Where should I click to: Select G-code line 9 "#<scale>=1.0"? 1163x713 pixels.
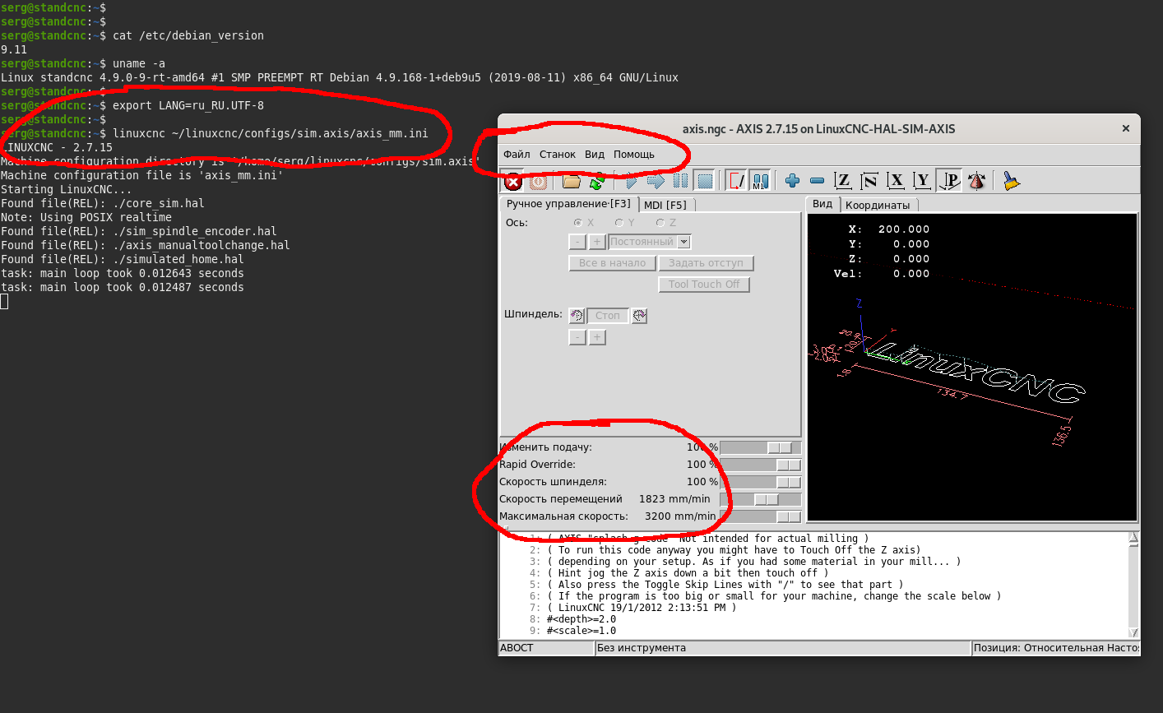click(x=581, y=631)
